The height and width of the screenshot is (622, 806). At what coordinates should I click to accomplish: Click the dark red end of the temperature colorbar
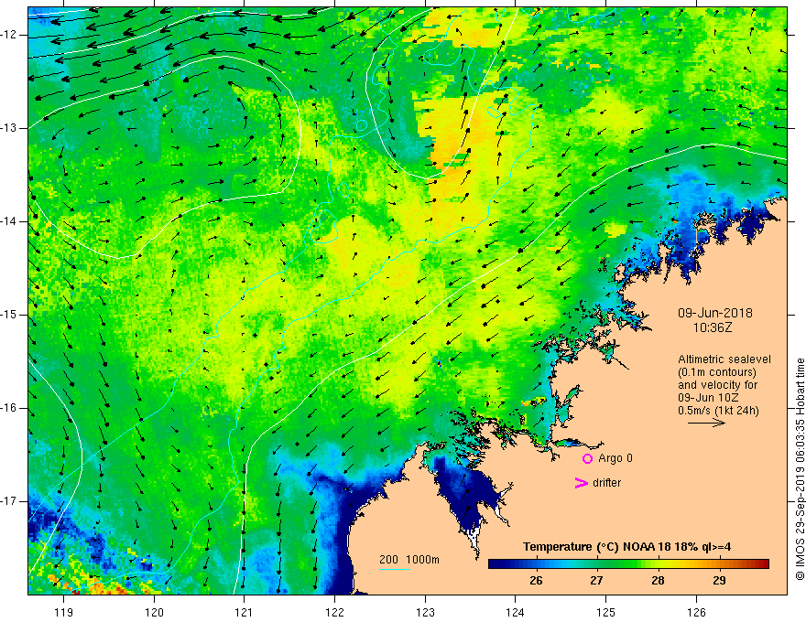[x=762, y=564]
